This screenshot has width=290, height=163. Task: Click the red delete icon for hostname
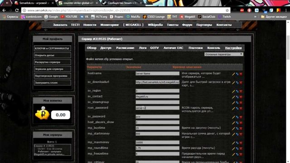[x=241, y=74]
